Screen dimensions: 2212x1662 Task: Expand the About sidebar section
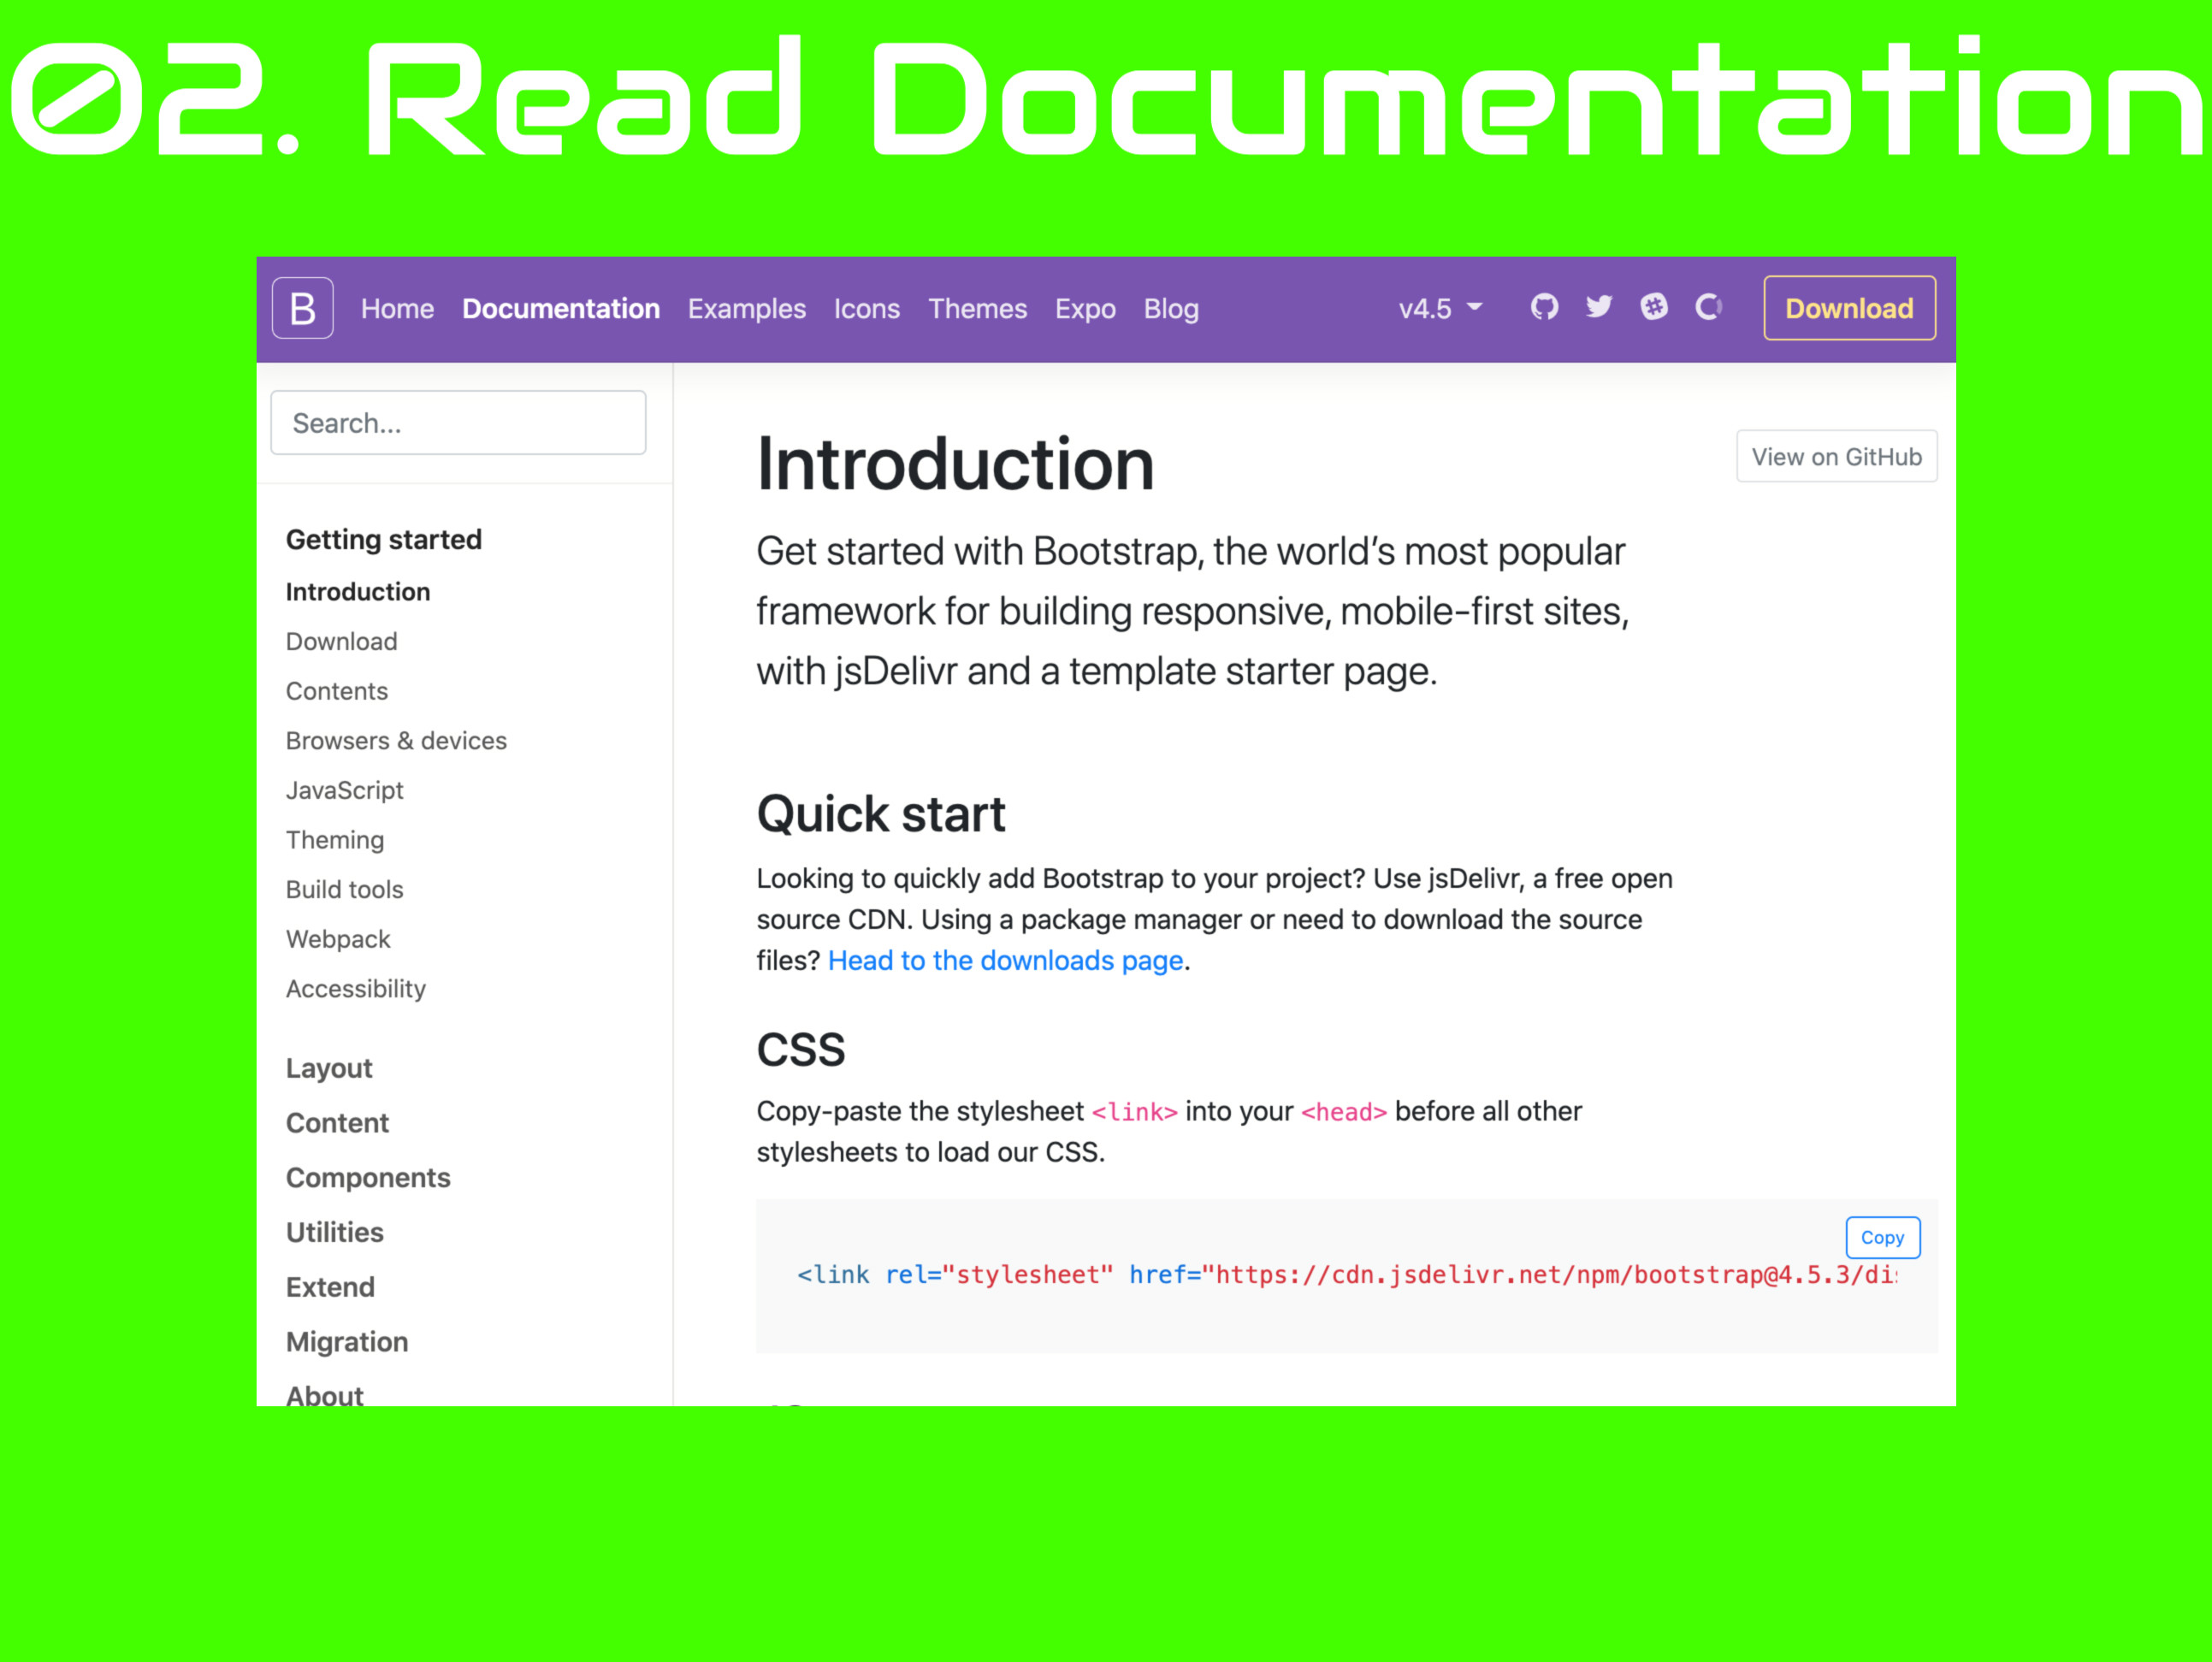[324, 1394]
